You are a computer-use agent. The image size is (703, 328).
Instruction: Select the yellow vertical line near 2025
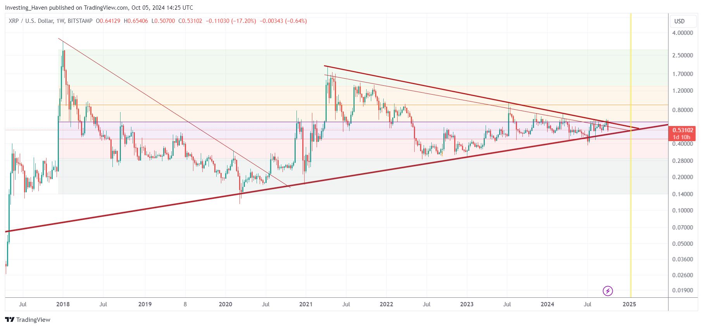(631, 155)
